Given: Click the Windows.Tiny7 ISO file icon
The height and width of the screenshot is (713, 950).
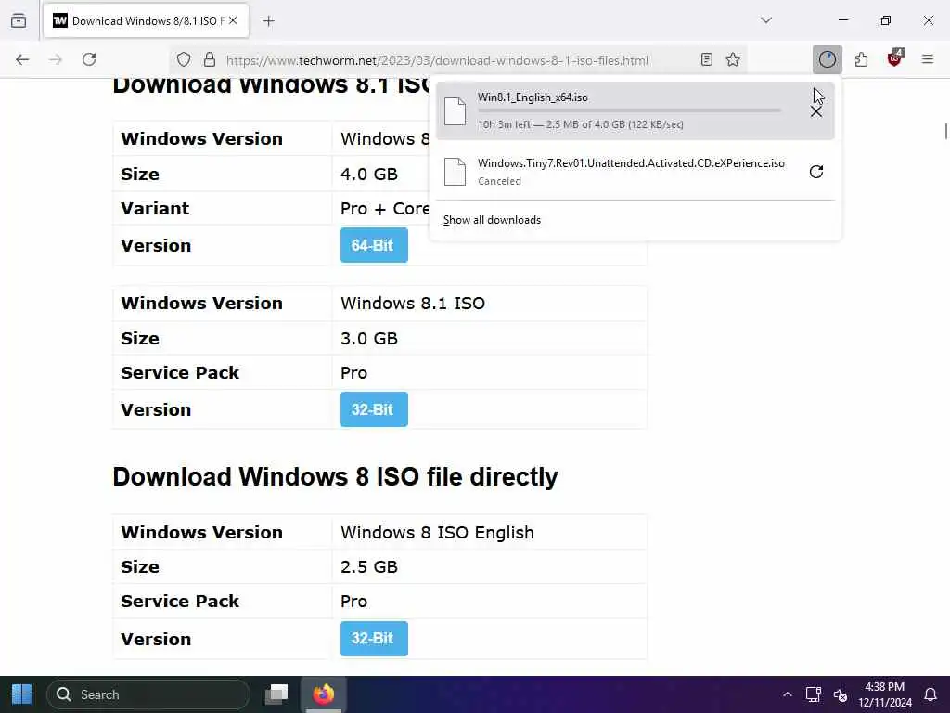Looking at the screenshot, I should [455, 172].
